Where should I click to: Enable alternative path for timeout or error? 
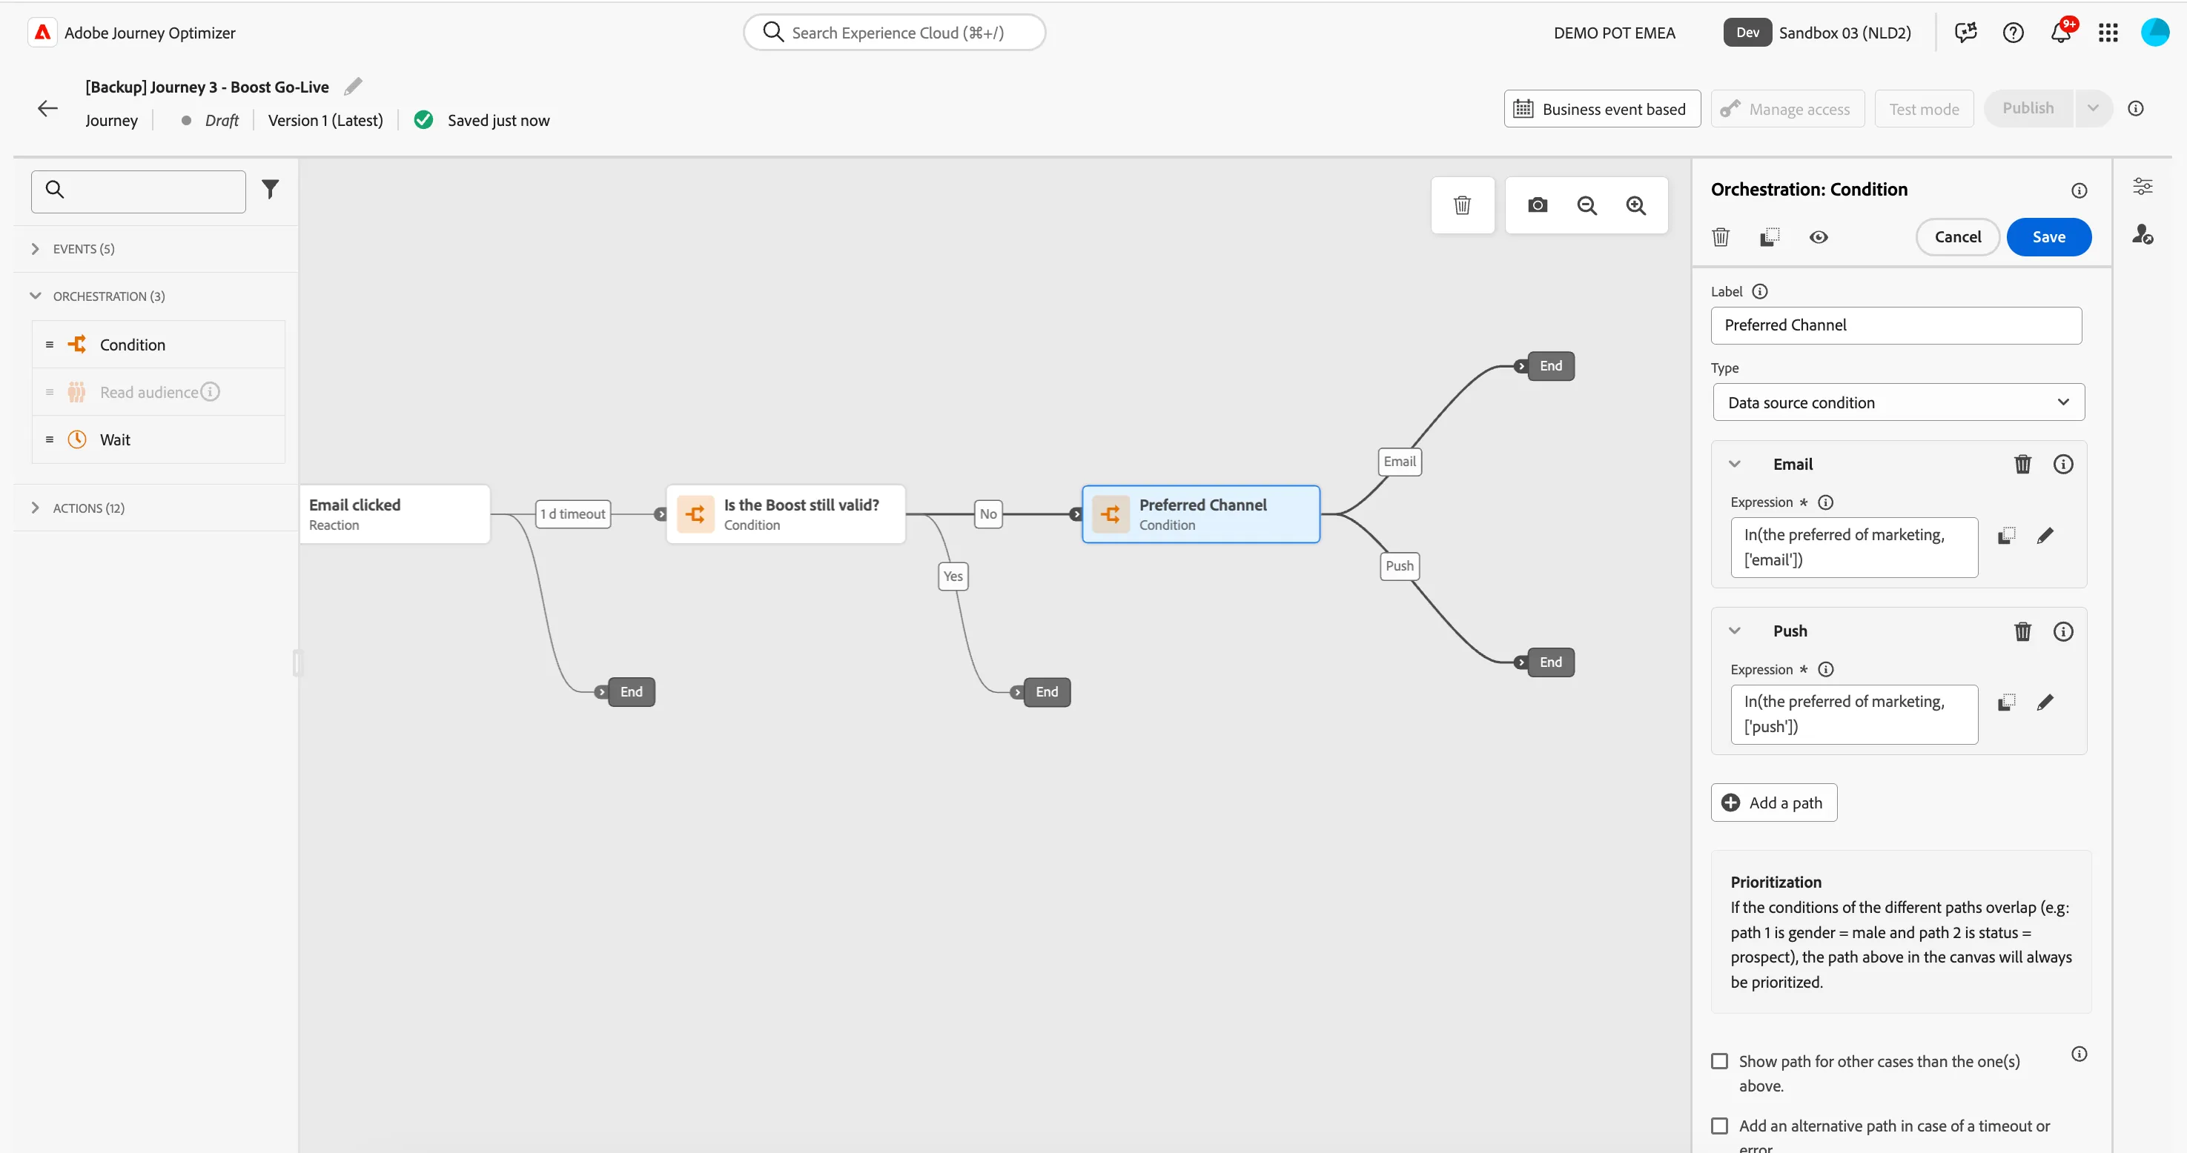(x=1719, y=1126)
